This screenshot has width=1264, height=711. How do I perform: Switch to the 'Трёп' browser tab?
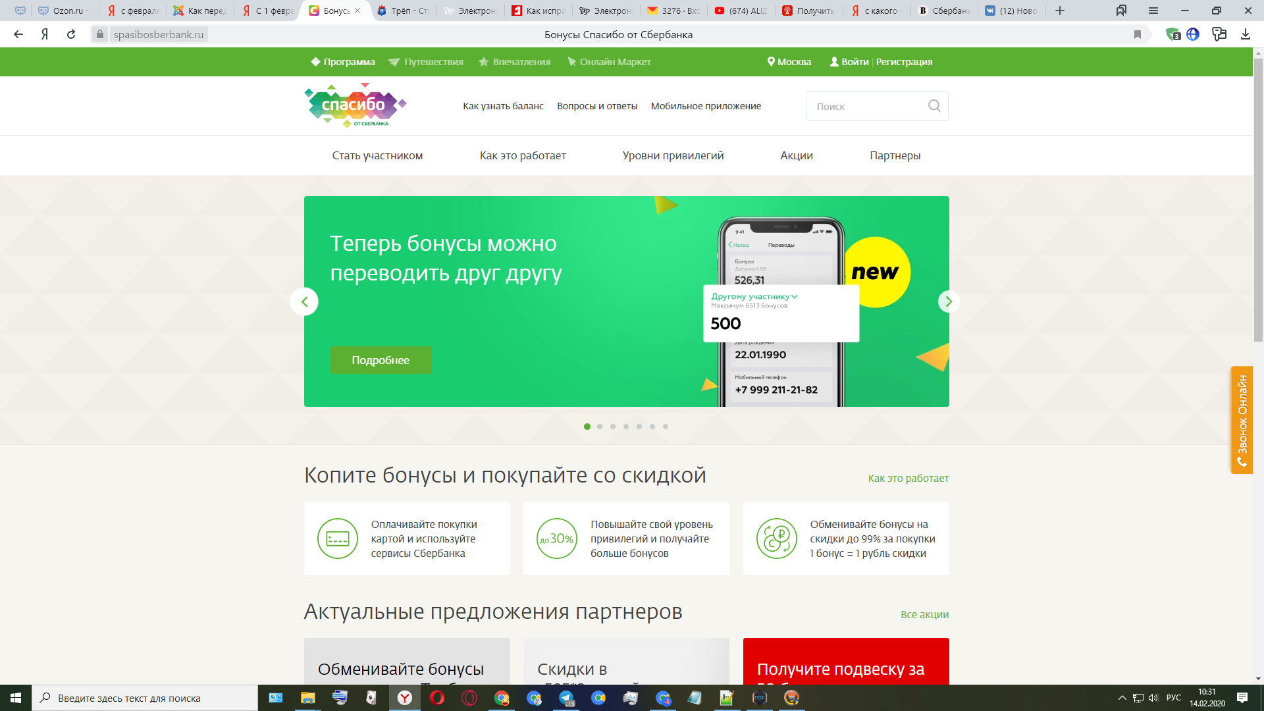coord(403,11)
